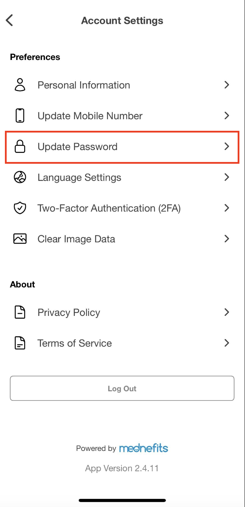Open Update Mobile Number chevron arrow
Image resolution: width=245 pixels, height=507 pixels.
(227, 116)
